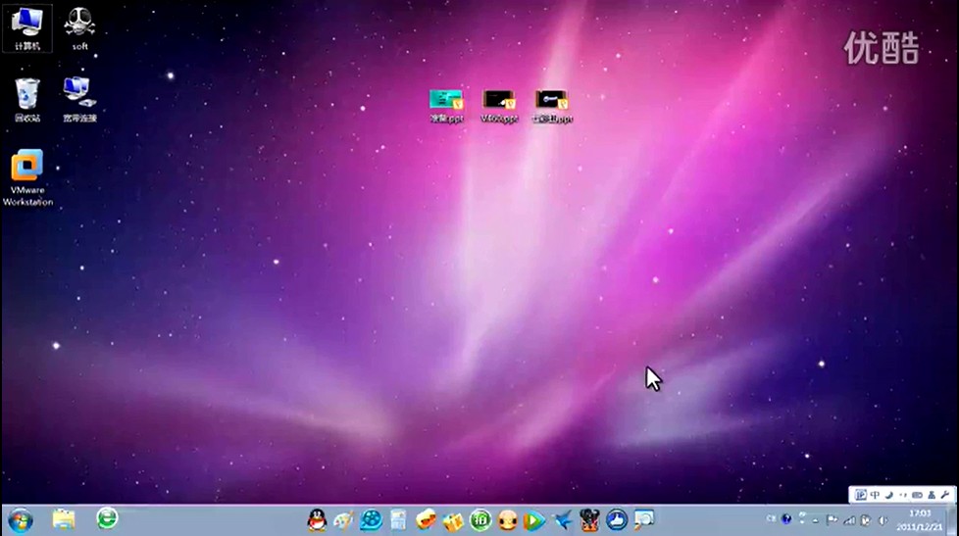This screenshot has height=536, width=959.
Task: Select the V-named ppt file in the middle
Action: click(499, 107)
